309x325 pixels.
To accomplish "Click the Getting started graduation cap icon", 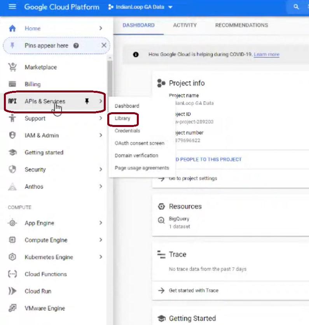I will 12,152.
